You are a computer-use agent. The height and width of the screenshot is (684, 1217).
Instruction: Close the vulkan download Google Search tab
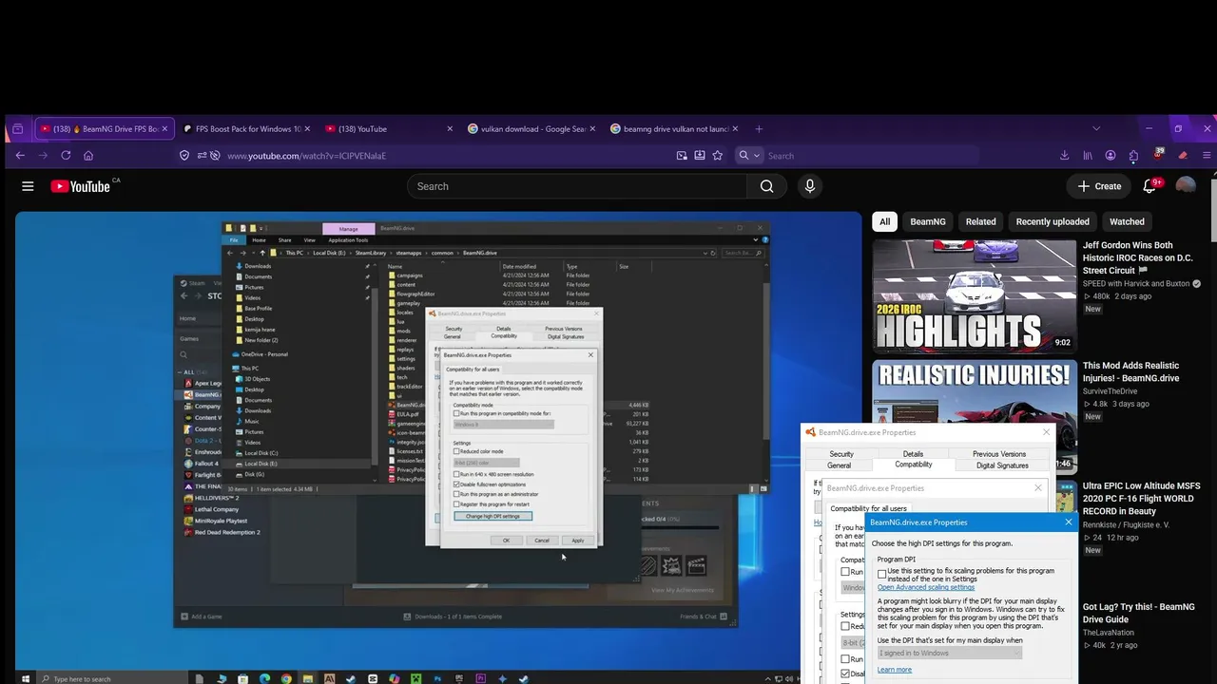point(592,129)
